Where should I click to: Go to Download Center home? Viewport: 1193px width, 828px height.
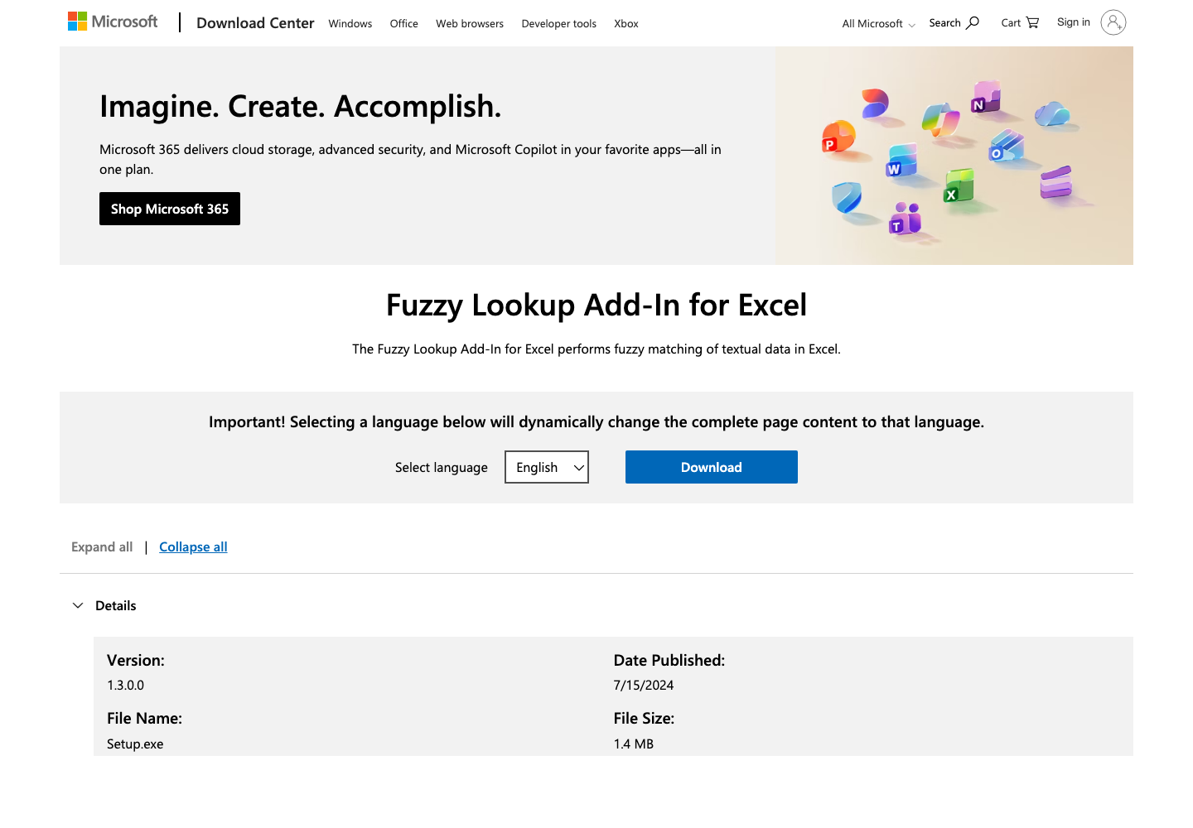click(255, 23)
